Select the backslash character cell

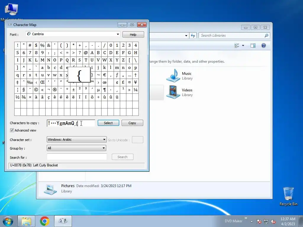136,60
